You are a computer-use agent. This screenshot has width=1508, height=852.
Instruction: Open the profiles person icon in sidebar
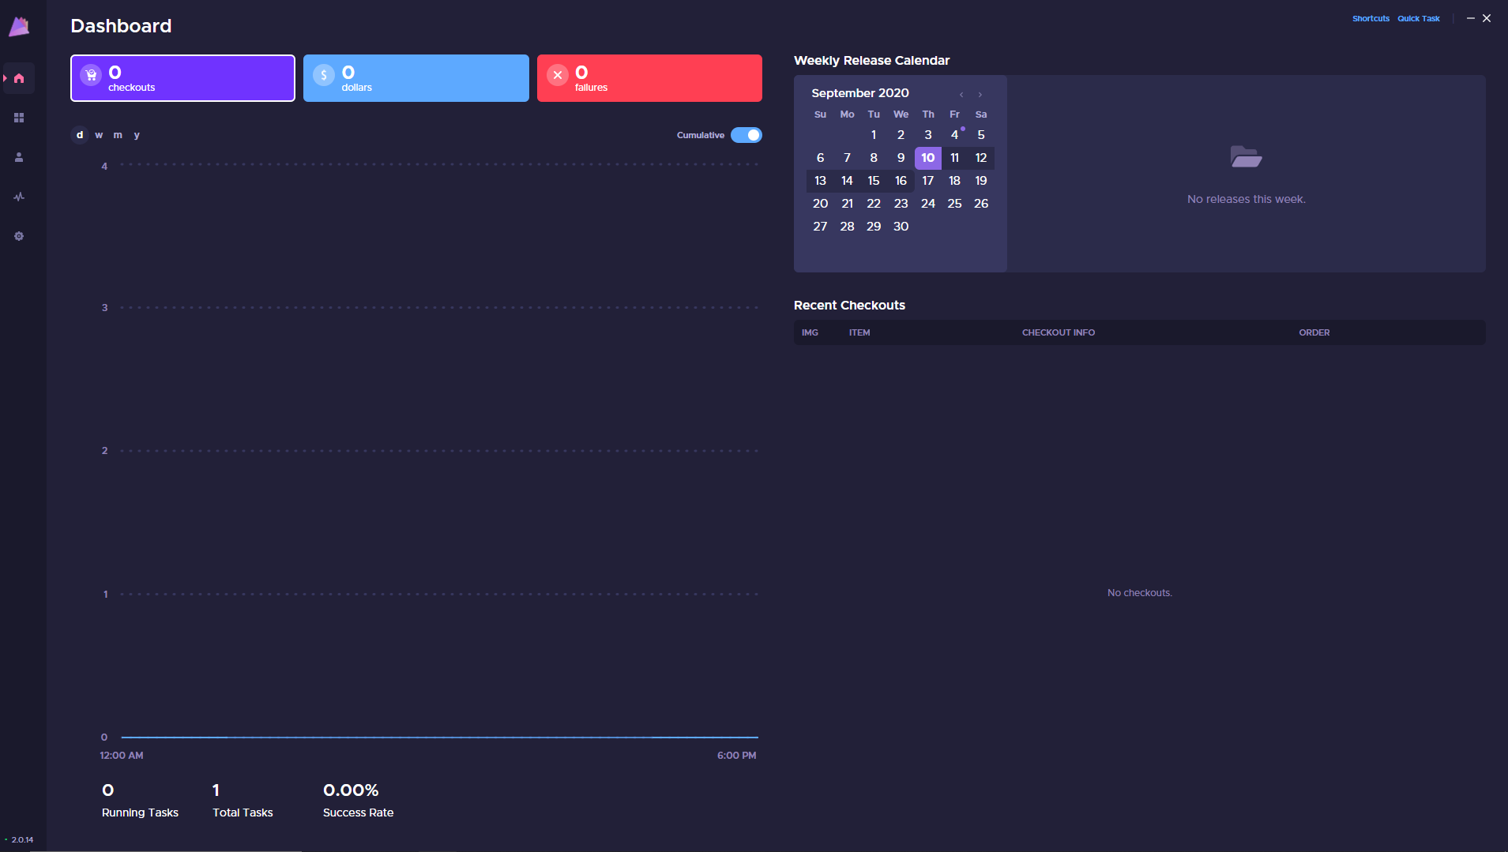coord(19,157)
